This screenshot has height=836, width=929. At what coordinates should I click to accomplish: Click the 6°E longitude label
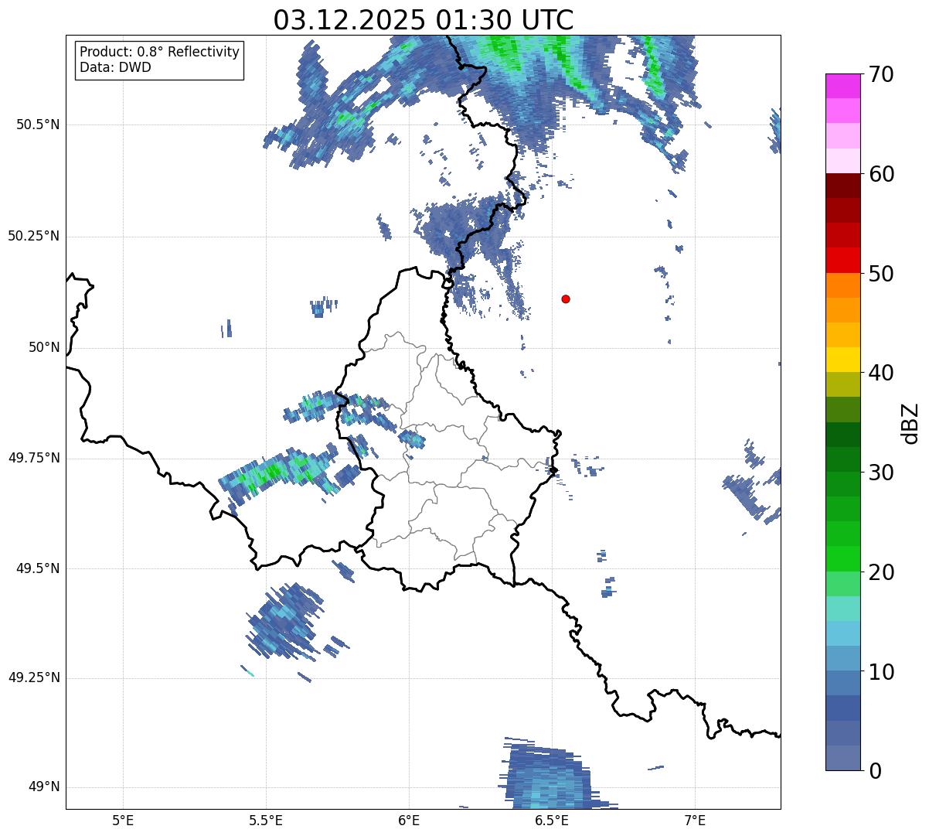409,821
